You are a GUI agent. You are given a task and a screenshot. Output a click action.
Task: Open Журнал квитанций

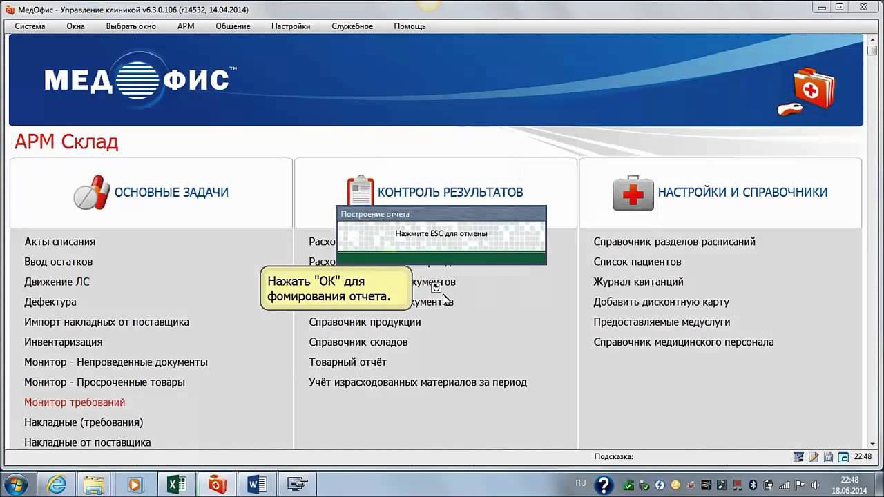[x=639, y=282]
